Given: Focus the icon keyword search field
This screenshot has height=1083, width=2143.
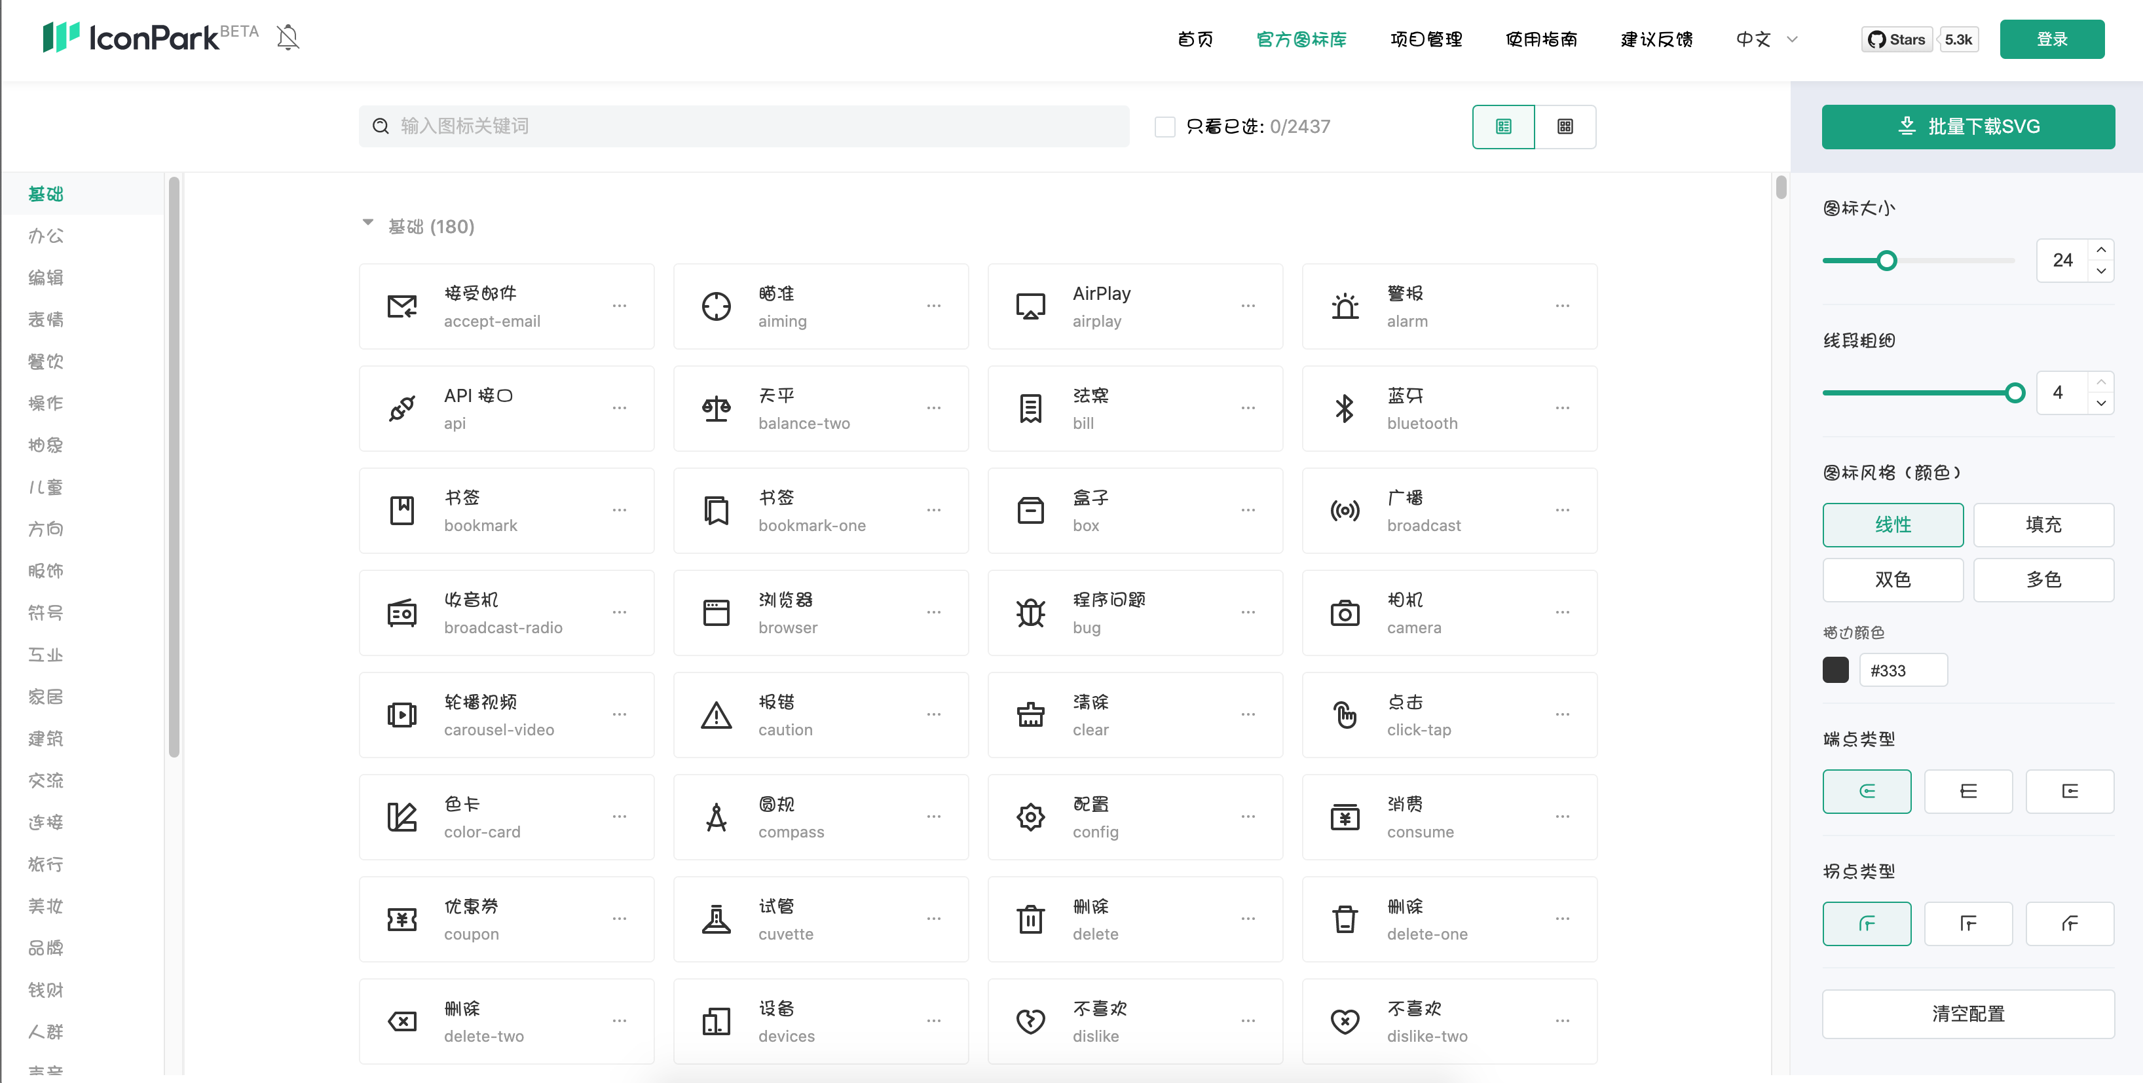Looking at the screenshot, I should (x=749, y=126).
